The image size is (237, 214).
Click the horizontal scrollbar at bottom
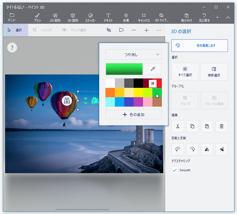point(82,210)
